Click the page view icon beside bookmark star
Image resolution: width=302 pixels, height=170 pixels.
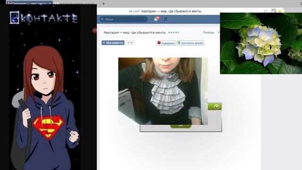[274, 11]
